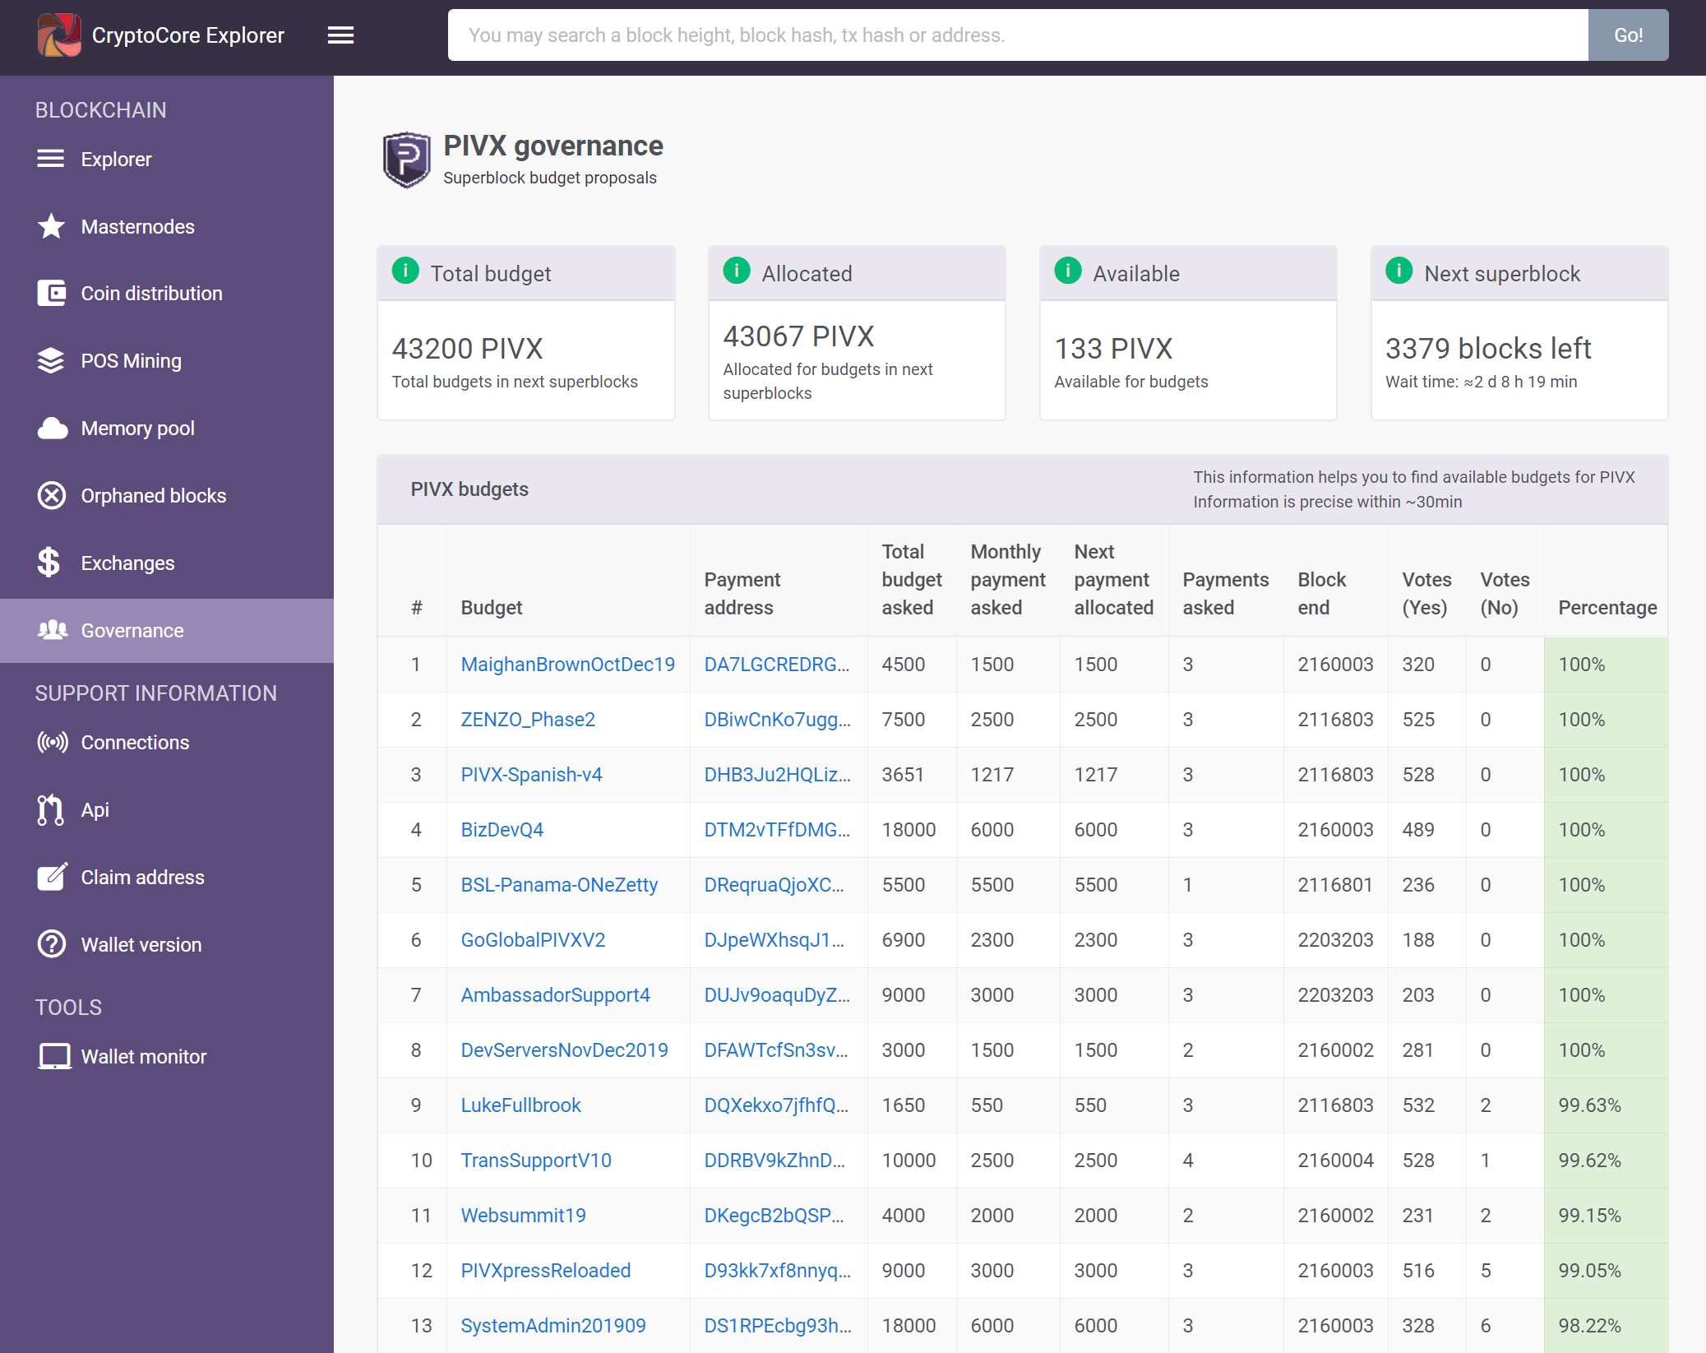Click the 3379 blocks left value

point(1487,349)
